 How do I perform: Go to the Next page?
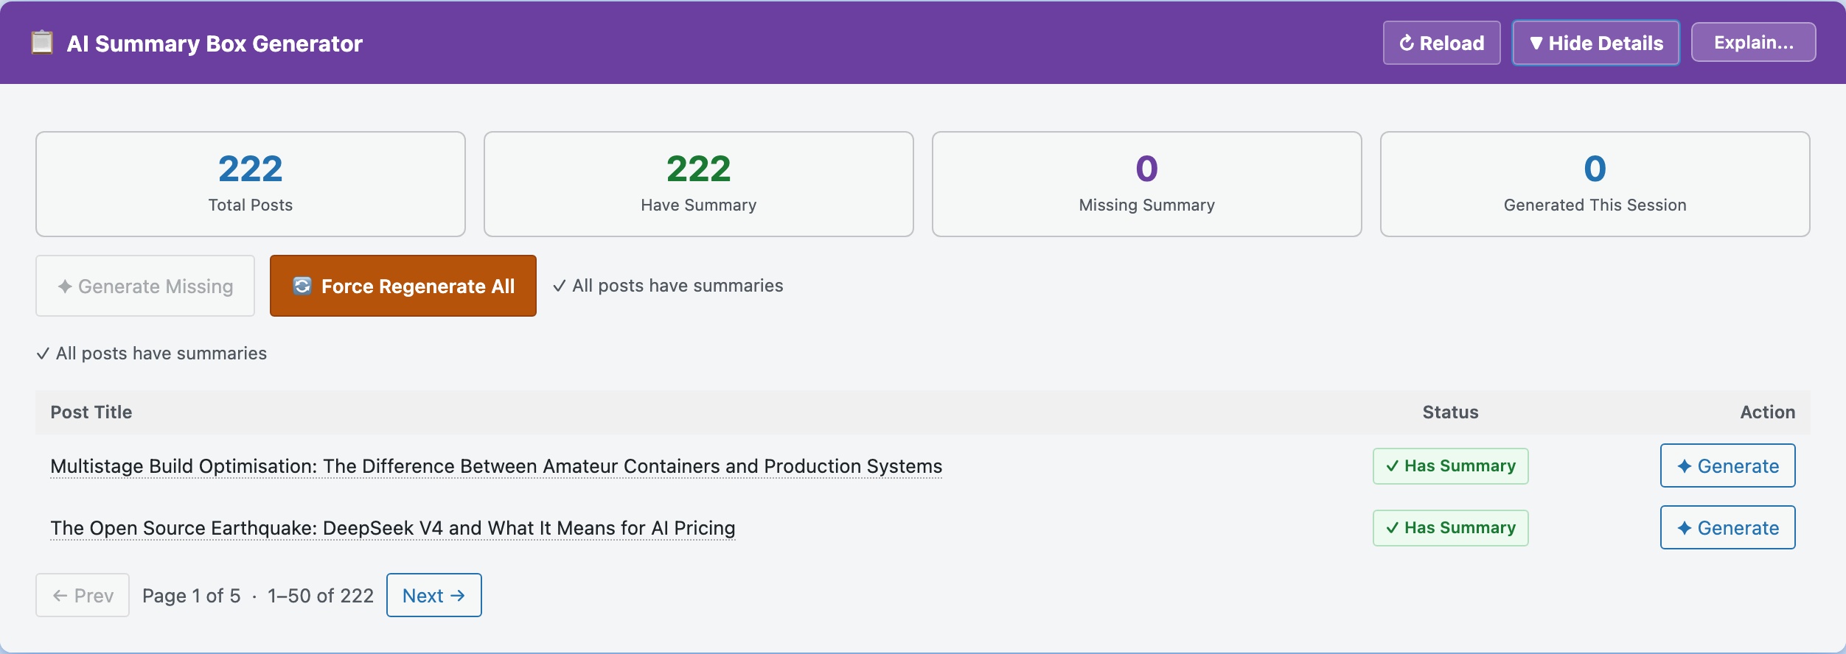[434, 595]
